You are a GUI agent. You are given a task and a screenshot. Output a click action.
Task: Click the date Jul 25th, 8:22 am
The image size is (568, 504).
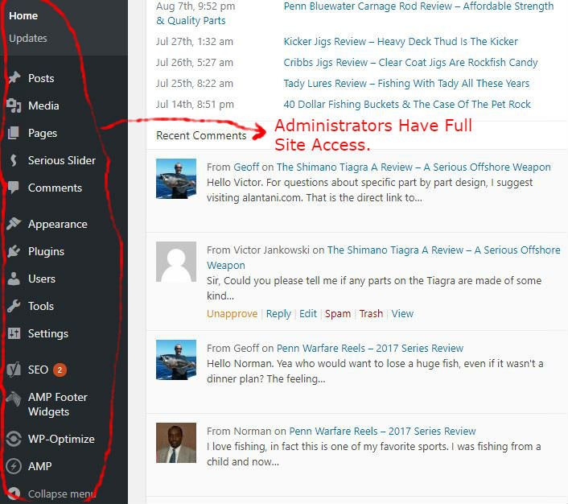195,84
